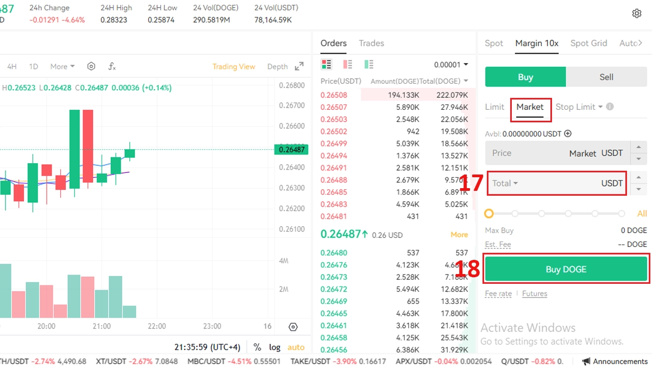This screenshot has height=367, width=652.
Task: Show buy orders only view icon
Action: (x=369, y=65)
